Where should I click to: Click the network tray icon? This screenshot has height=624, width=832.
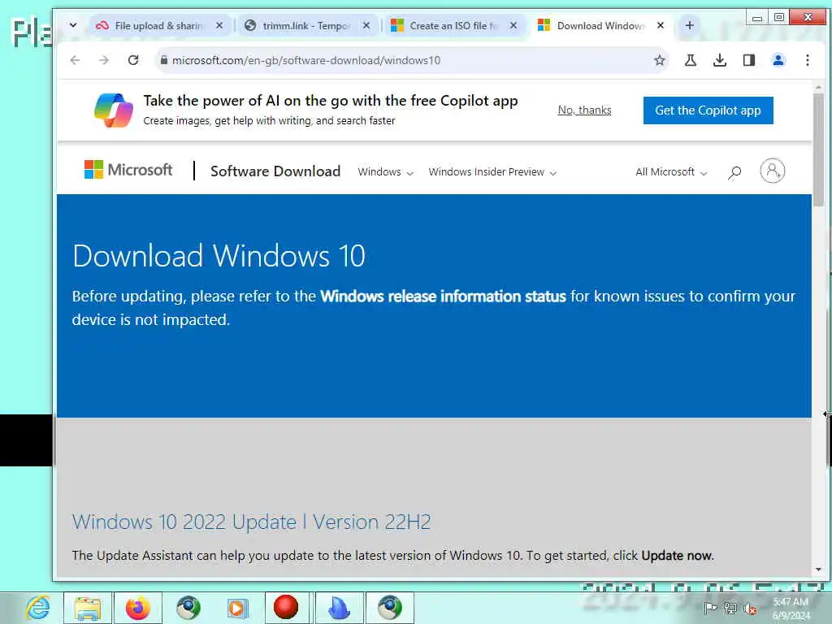click(730, 608)
